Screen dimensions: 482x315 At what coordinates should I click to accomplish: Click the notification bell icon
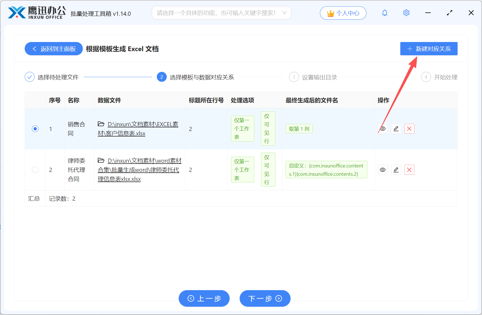[x=384, y=13]
